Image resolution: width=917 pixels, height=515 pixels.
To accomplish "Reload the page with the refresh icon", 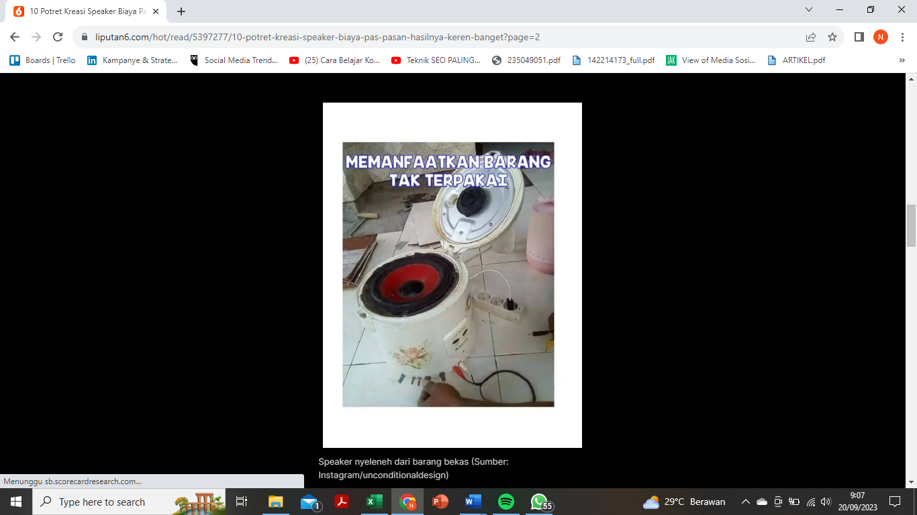I will [58, 38].
